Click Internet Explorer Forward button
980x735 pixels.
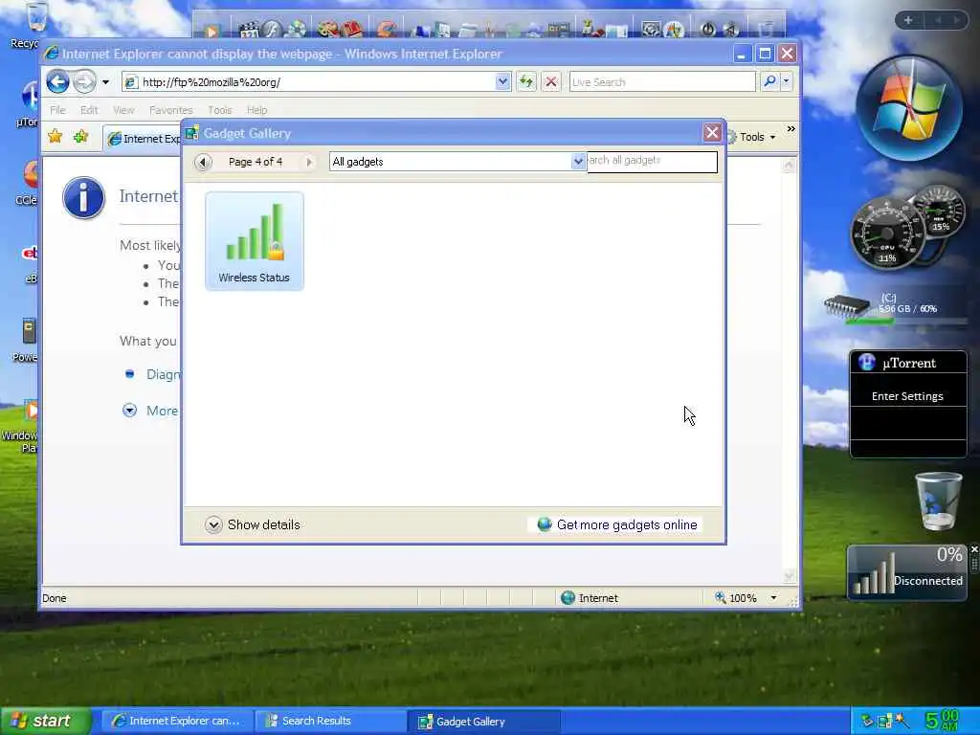point(85,82)
